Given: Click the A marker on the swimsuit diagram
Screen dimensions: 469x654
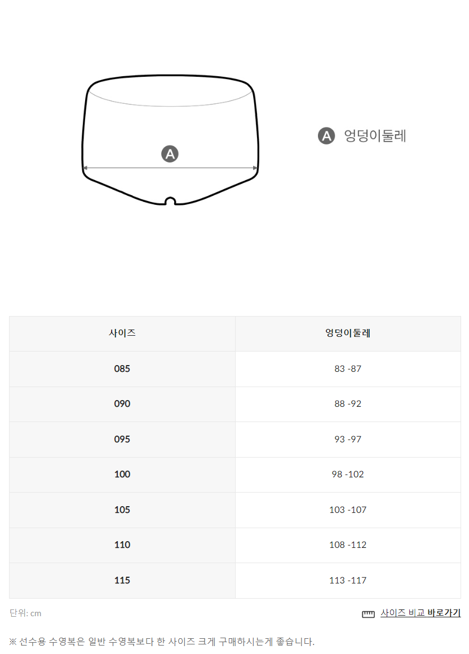Looking at the screenshot, I should coord(170,154).
